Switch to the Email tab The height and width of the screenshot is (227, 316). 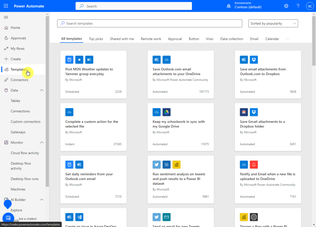click(x=254, y=39)
